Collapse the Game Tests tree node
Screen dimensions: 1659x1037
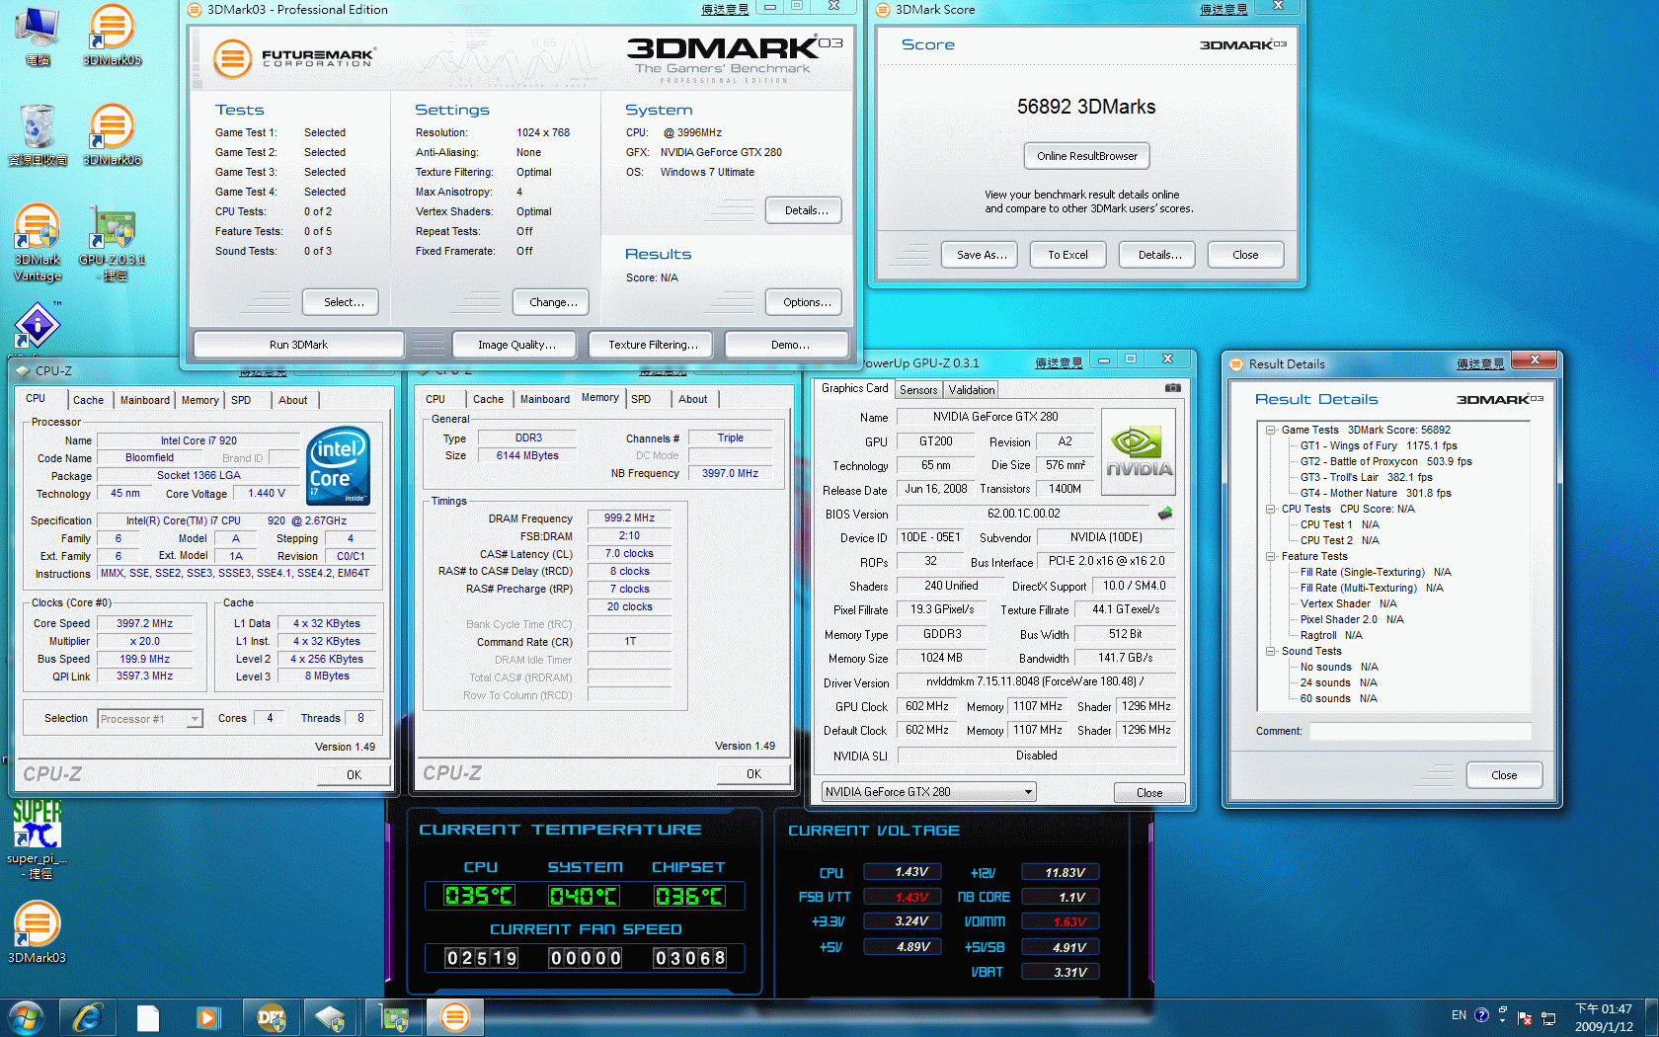coord(1271,430)
